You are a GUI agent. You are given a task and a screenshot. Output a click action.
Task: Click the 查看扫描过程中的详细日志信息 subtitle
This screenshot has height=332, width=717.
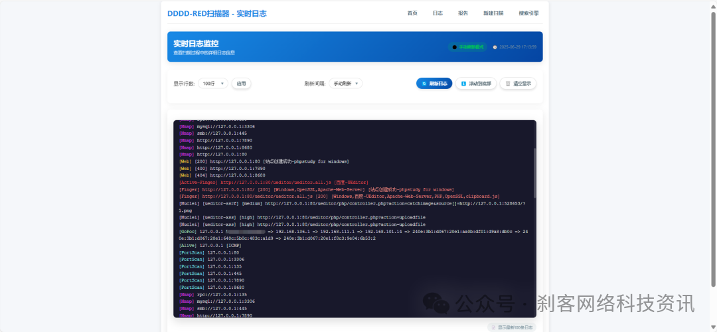[204, 53]
